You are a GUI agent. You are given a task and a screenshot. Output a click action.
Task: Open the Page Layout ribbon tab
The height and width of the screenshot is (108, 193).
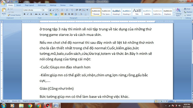pos(29,5)
